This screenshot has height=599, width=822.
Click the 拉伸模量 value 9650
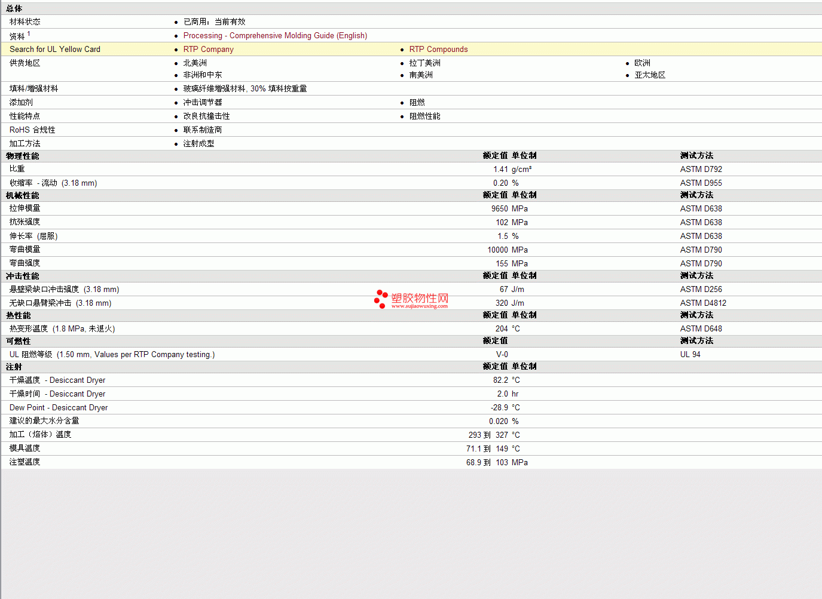coord(500,209)
